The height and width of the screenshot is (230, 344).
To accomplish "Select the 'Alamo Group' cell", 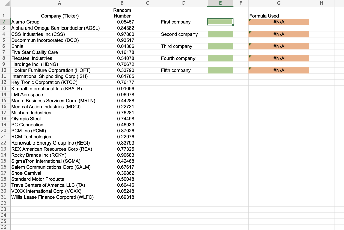I will pos(60,22).
